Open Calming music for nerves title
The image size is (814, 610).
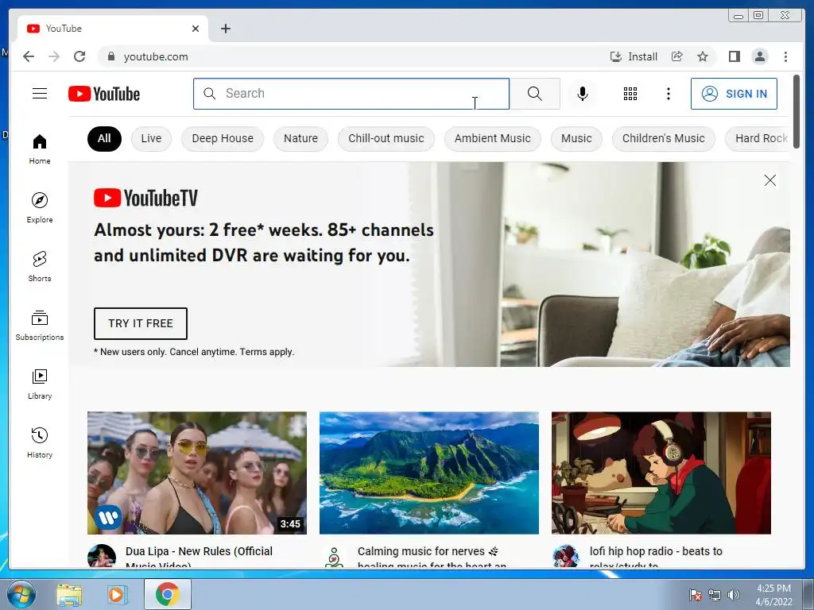(432, 556)
